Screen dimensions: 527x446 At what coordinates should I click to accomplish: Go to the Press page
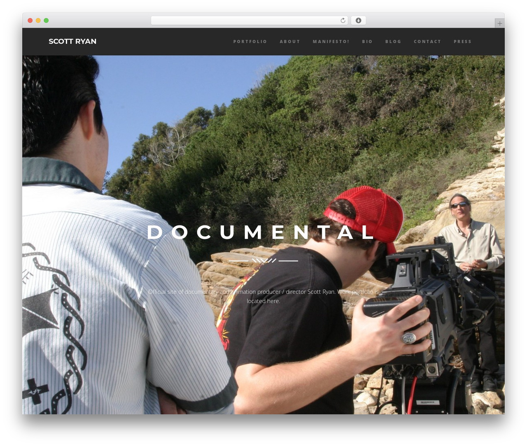coord(462,42)
